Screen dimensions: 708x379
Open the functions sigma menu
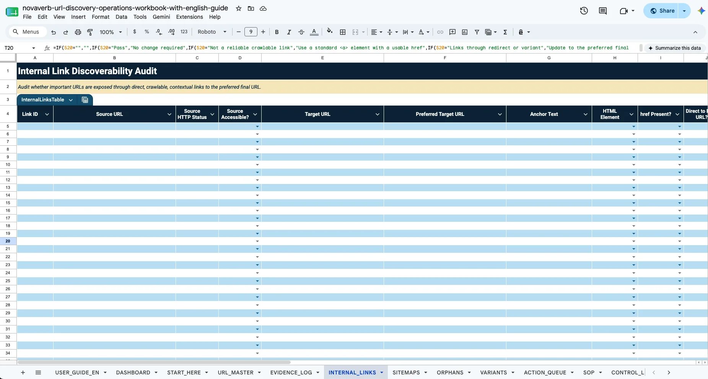505,32
